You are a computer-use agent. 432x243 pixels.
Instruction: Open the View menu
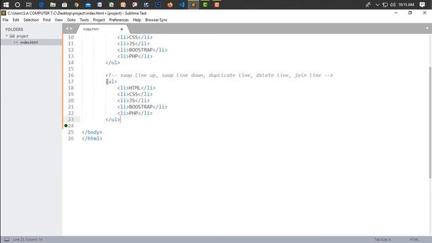tap(59, 20)
